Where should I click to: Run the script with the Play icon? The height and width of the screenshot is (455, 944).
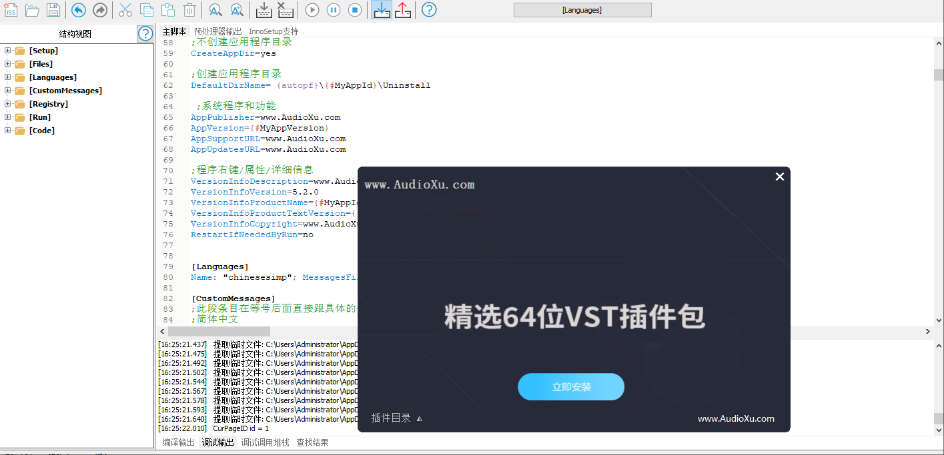pyautogui.click(x=312, y=9)
